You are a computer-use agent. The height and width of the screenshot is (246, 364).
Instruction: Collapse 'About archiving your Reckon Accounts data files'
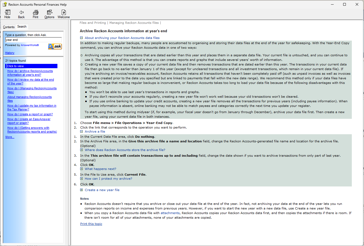tap(81, 38)
